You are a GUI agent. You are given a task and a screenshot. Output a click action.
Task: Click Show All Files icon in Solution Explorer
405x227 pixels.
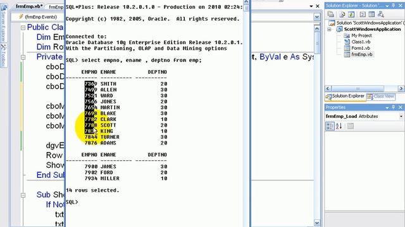click(342, 15)
